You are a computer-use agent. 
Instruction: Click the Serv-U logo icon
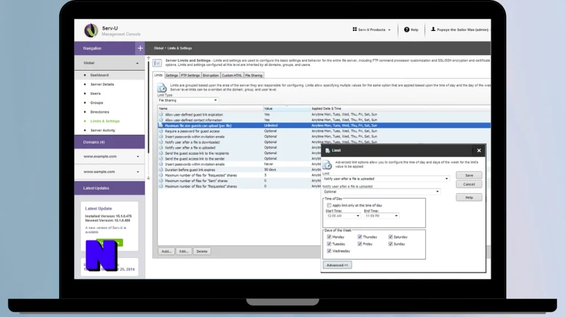[91, 31]
